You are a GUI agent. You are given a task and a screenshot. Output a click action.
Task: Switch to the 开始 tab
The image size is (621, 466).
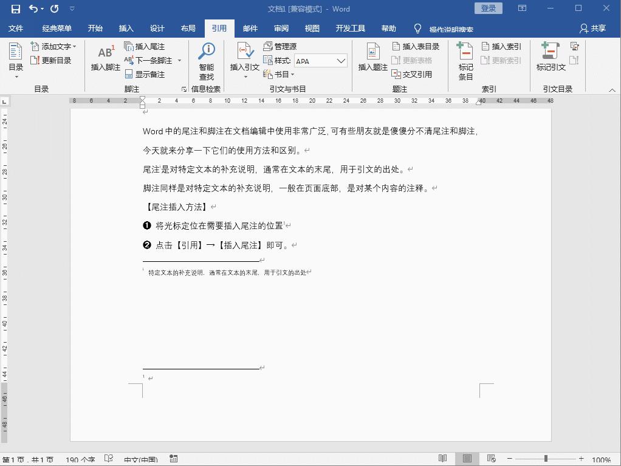(x=95, y=29)
